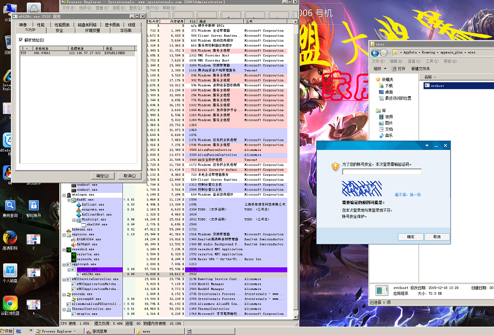Select the TCP connection row 222.186.57.27:822

(78, 53)
